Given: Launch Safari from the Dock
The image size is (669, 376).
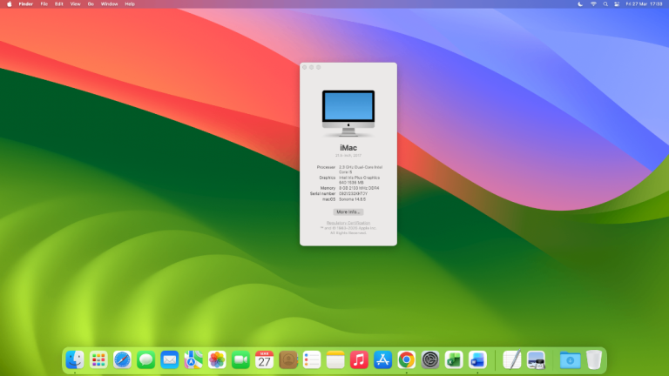Looking at the screenshot, I should coord(122,359).
